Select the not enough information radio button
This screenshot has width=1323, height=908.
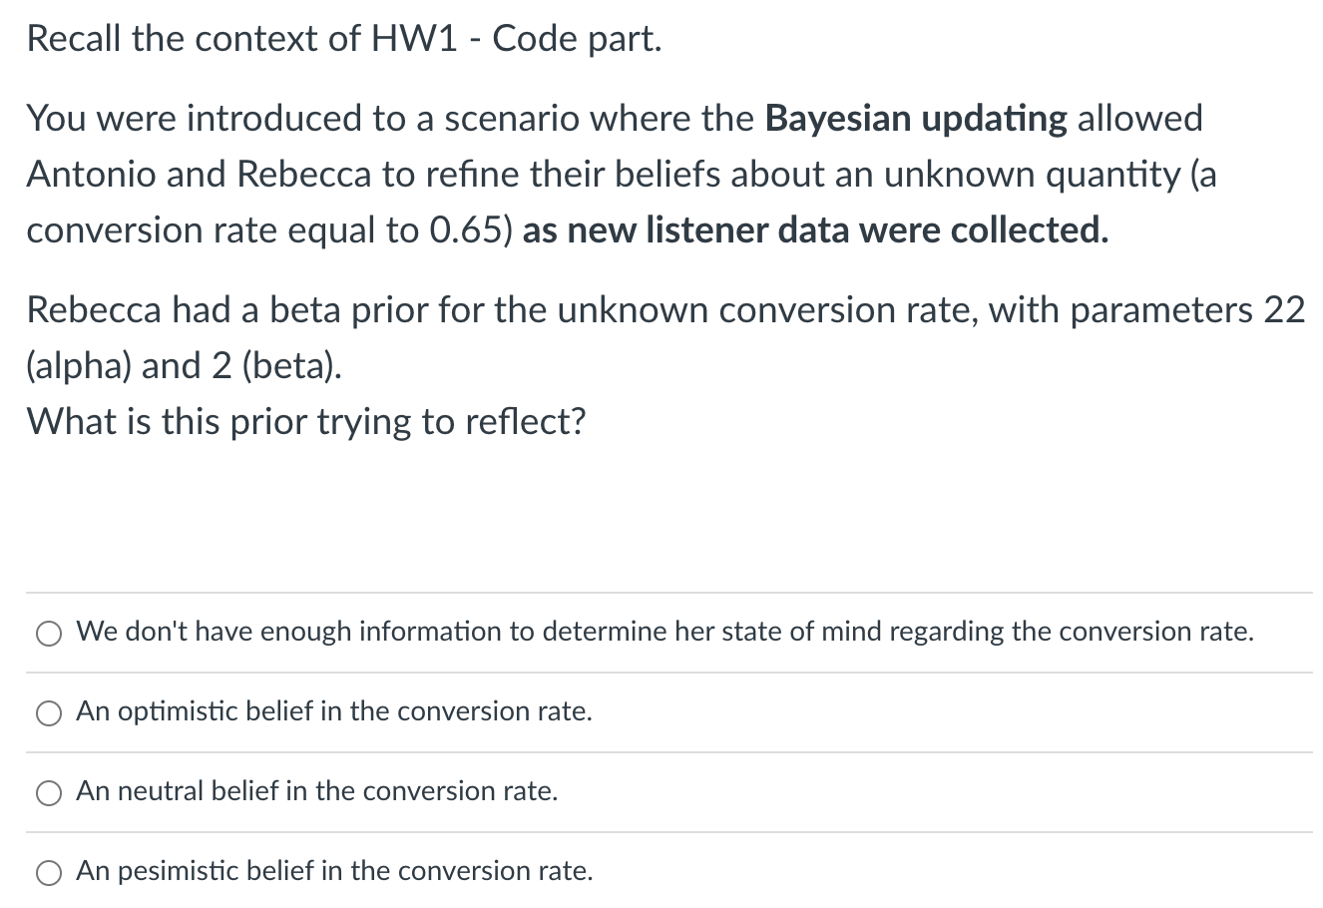[x=47, y=633]
